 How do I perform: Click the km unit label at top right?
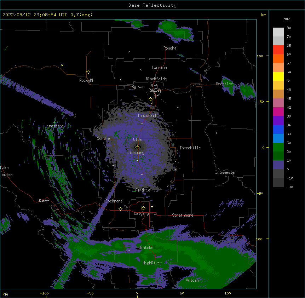(263, 15)
